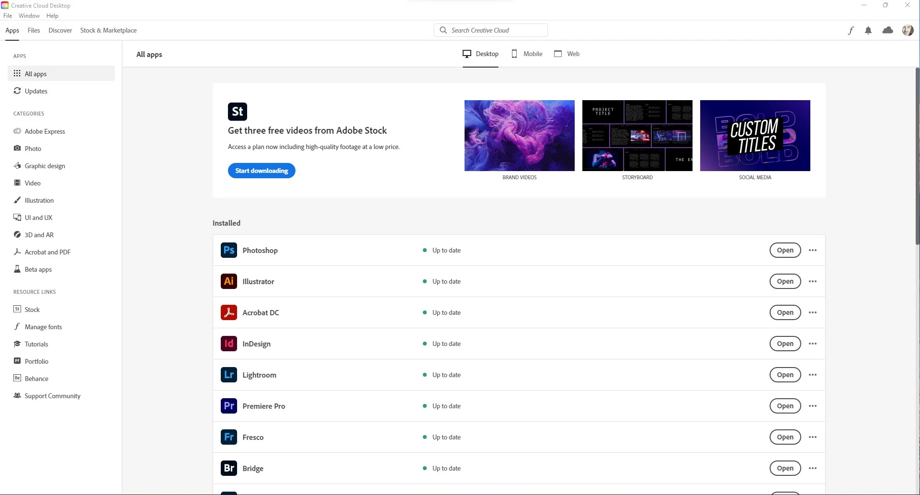Open more options for Fresco
Image resolution: width=920 pixels, height=495 pixels.
tap(813, 437)
